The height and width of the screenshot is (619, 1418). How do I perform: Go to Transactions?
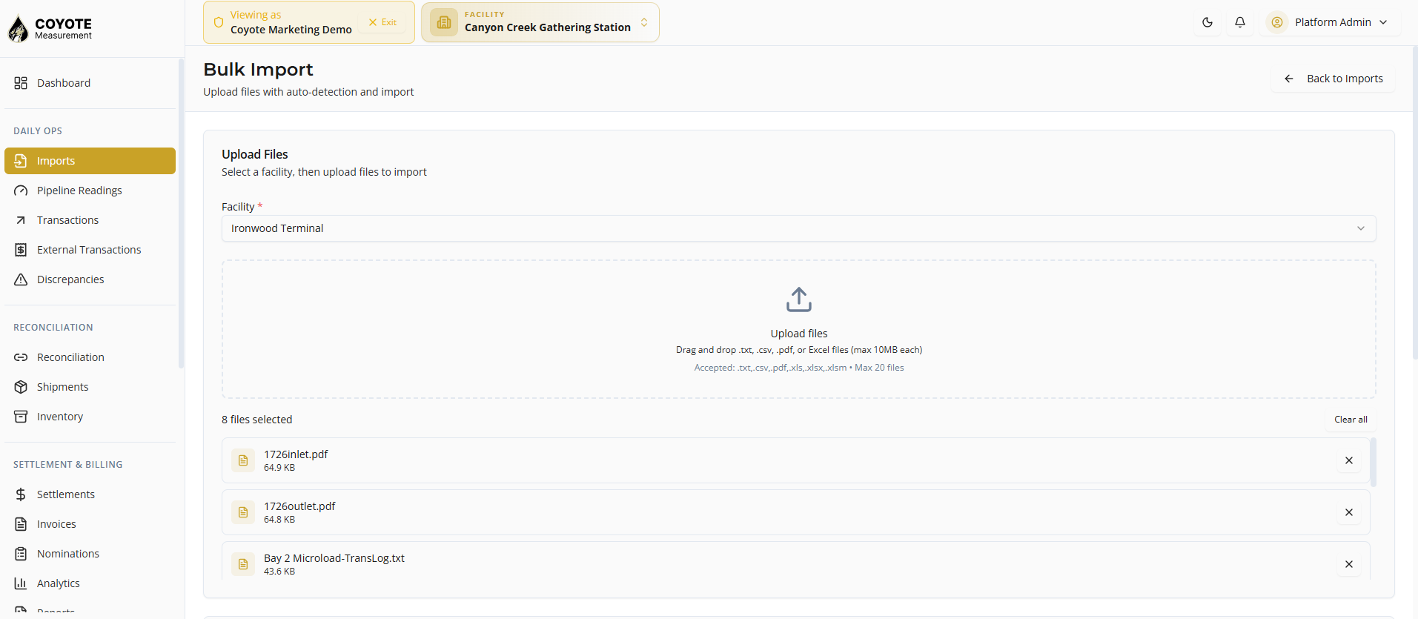point(90,220)
